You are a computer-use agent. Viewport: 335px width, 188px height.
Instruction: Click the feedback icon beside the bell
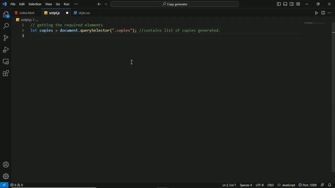(322, 185)
